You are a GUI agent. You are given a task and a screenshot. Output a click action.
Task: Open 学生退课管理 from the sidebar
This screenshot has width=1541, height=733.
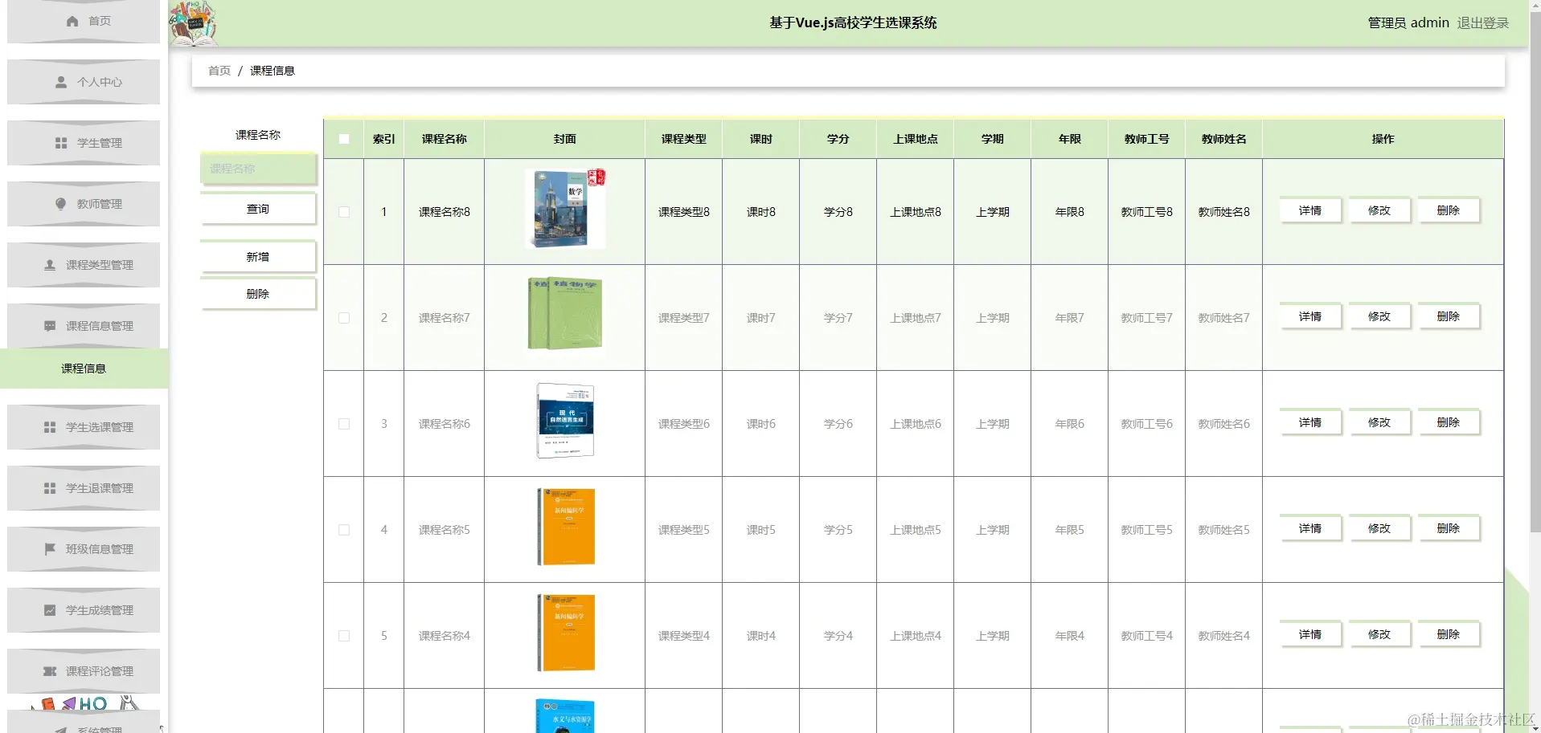[x=83, y=488]
